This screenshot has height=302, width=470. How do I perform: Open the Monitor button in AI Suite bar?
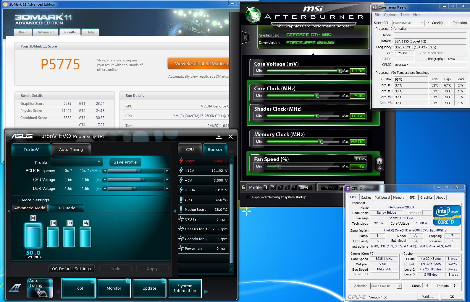point(114,288)
